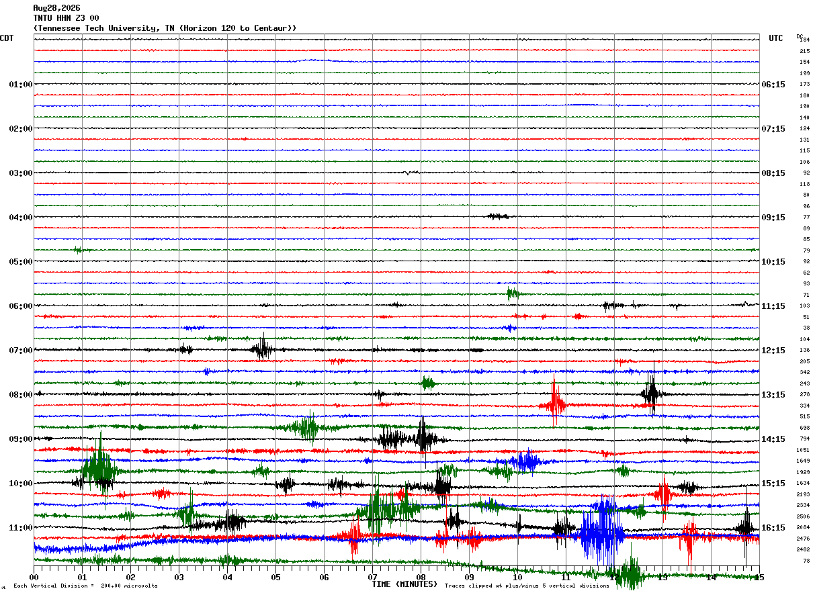Select the 11:00 CDT row label
This screenshot has height=595, width=813.
pyautogui.click(x=21, y=528)
